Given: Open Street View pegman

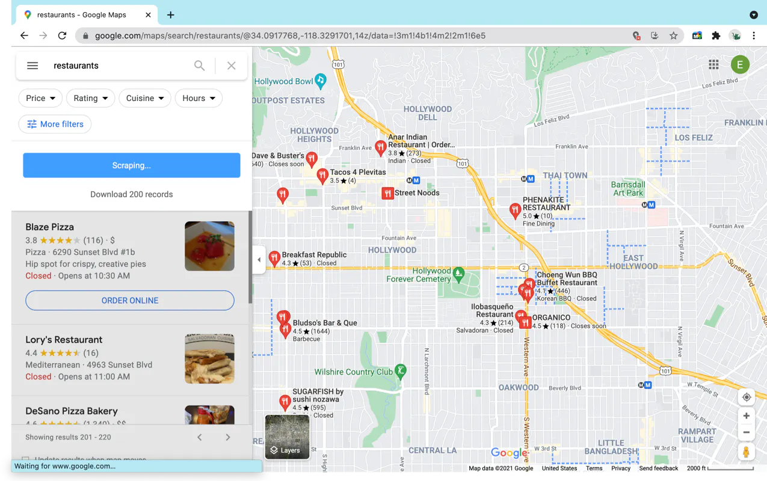Looking at the screenshot, I should coord(746,452).
